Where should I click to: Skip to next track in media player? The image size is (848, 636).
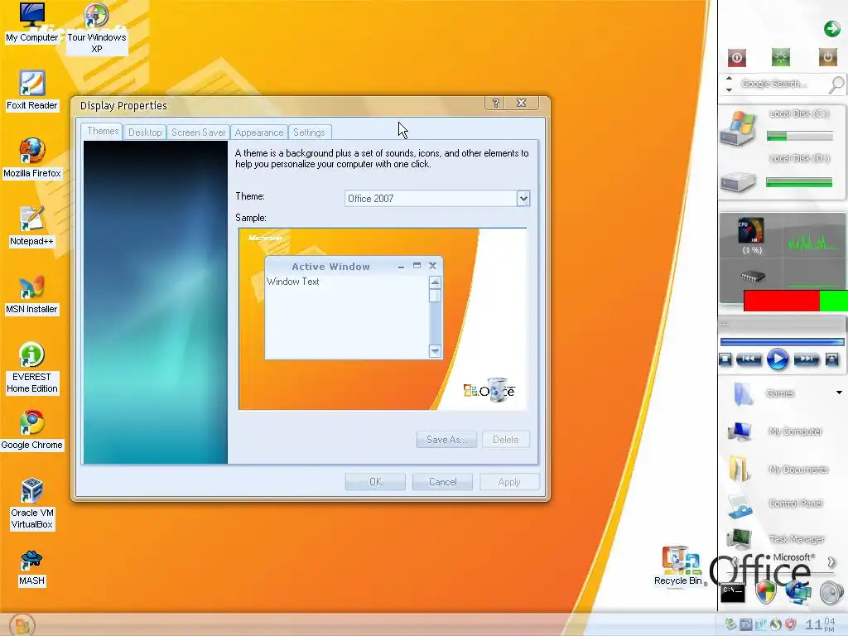pos(807,359)
